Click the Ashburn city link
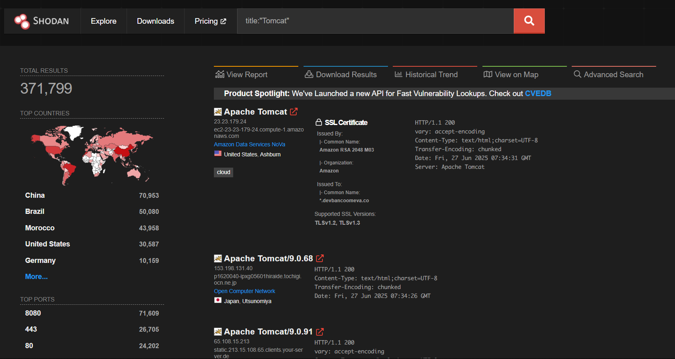The image size is (675, 359). point(270,154)
